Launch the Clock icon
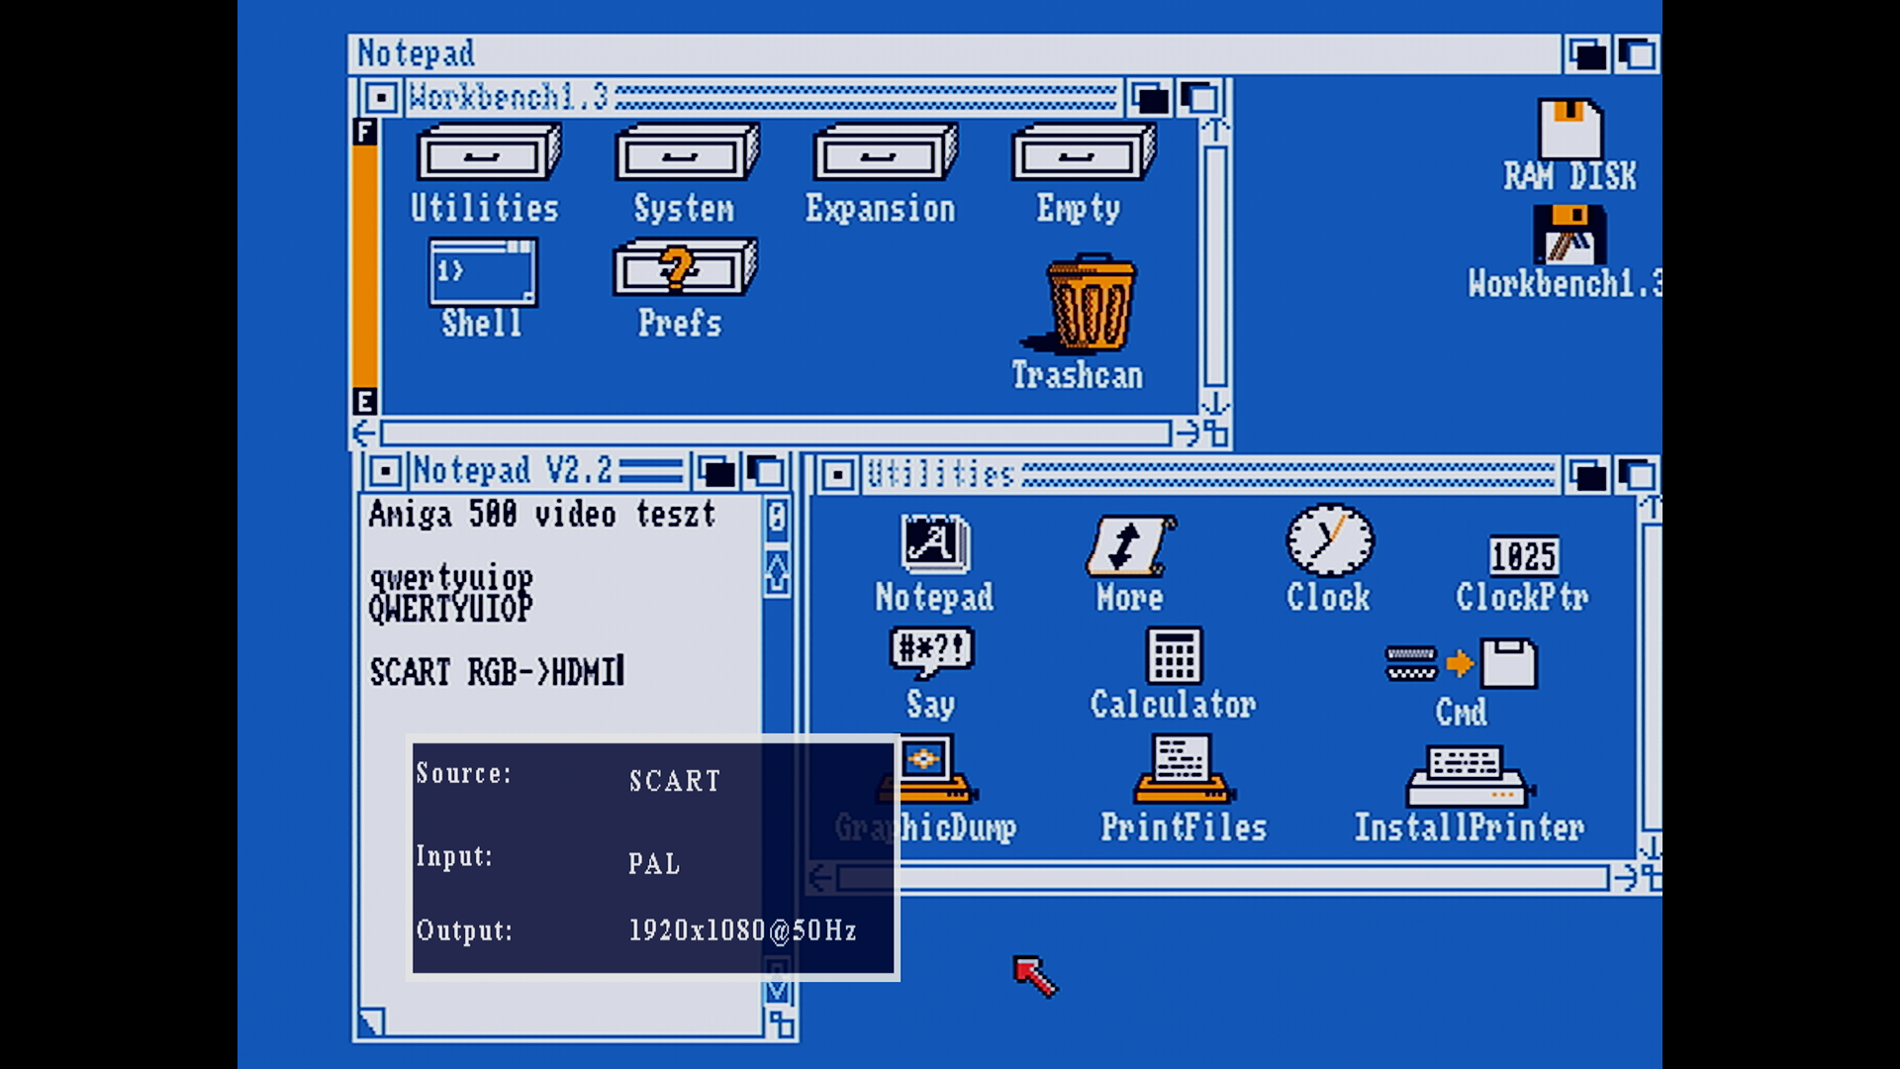The image size is (1900, 1069). pyautogui.click(x=1330, y=540)
